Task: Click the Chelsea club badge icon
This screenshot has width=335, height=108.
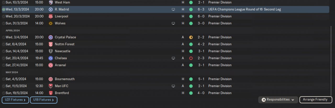Action: (x=51, y=58)
